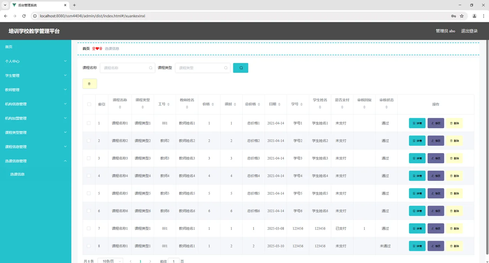
Task: Click the 2025-03-08 date cell
Action: click(x=276, y=228)
